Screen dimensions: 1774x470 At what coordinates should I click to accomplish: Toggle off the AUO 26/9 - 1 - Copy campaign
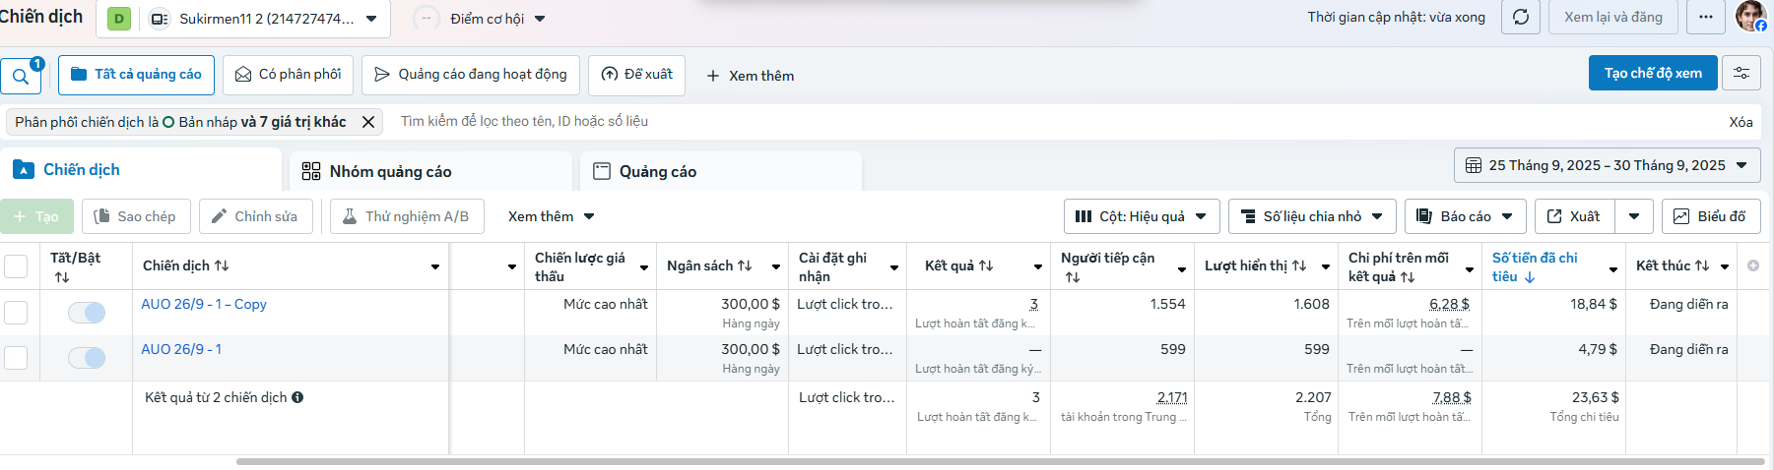coord(87,313)
